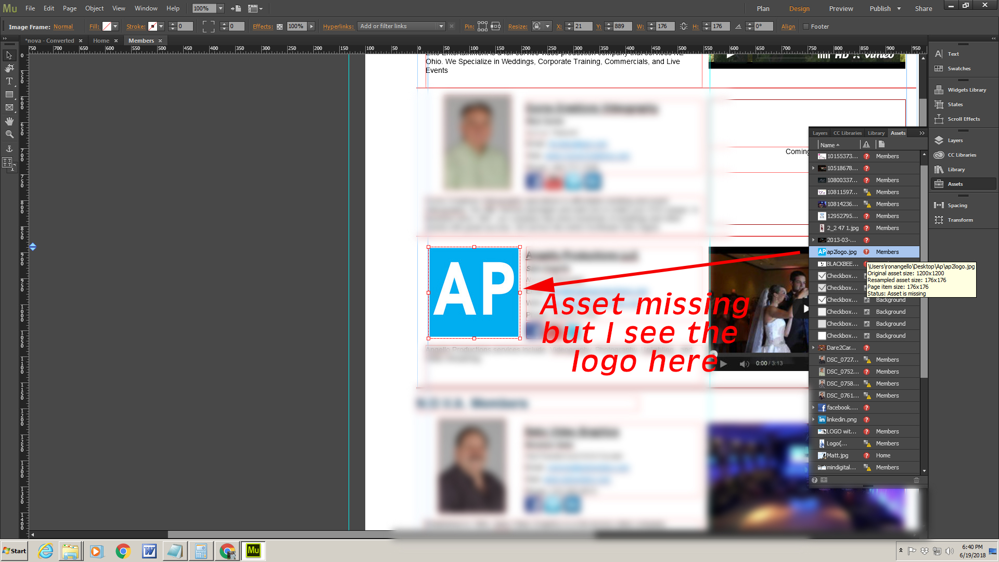Viewport: 999px width, 562px height.
Task: Select the Matt.jpg asset row
Action: pos(864,455)
